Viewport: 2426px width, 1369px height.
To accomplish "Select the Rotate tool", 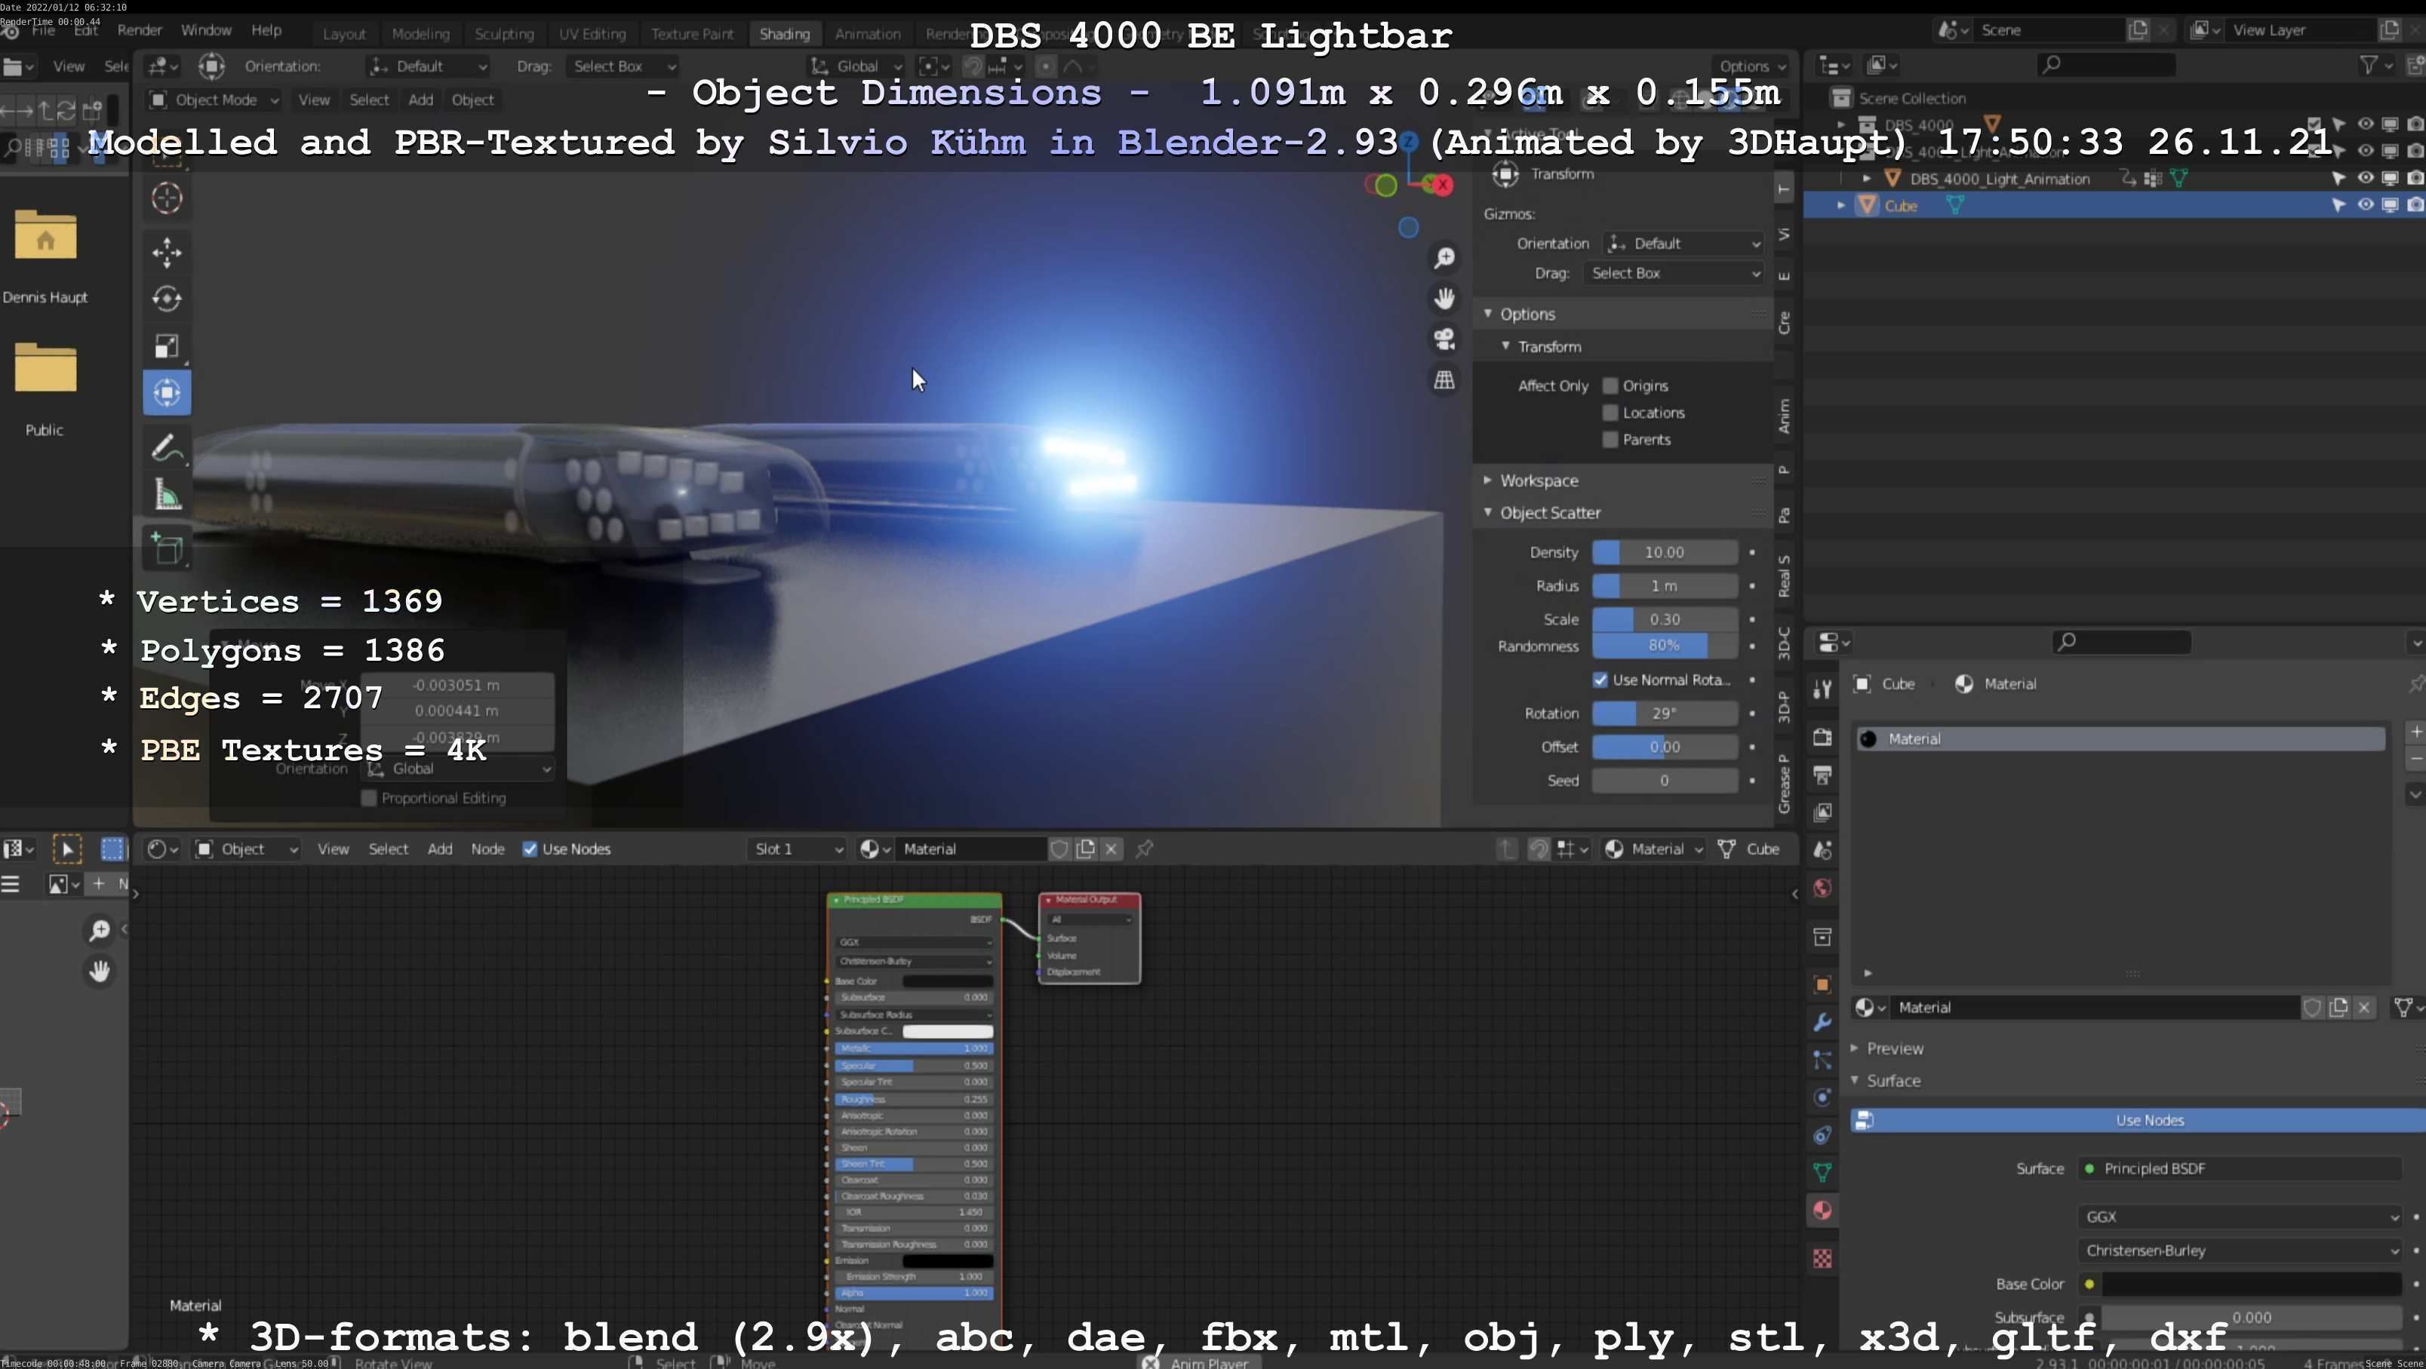I will tap(167, 299).
